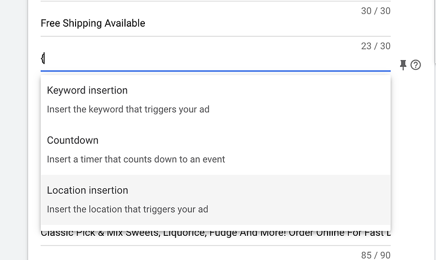436x260 pixels.
Task: Click the pin headline icon
Action: (403, 65)
